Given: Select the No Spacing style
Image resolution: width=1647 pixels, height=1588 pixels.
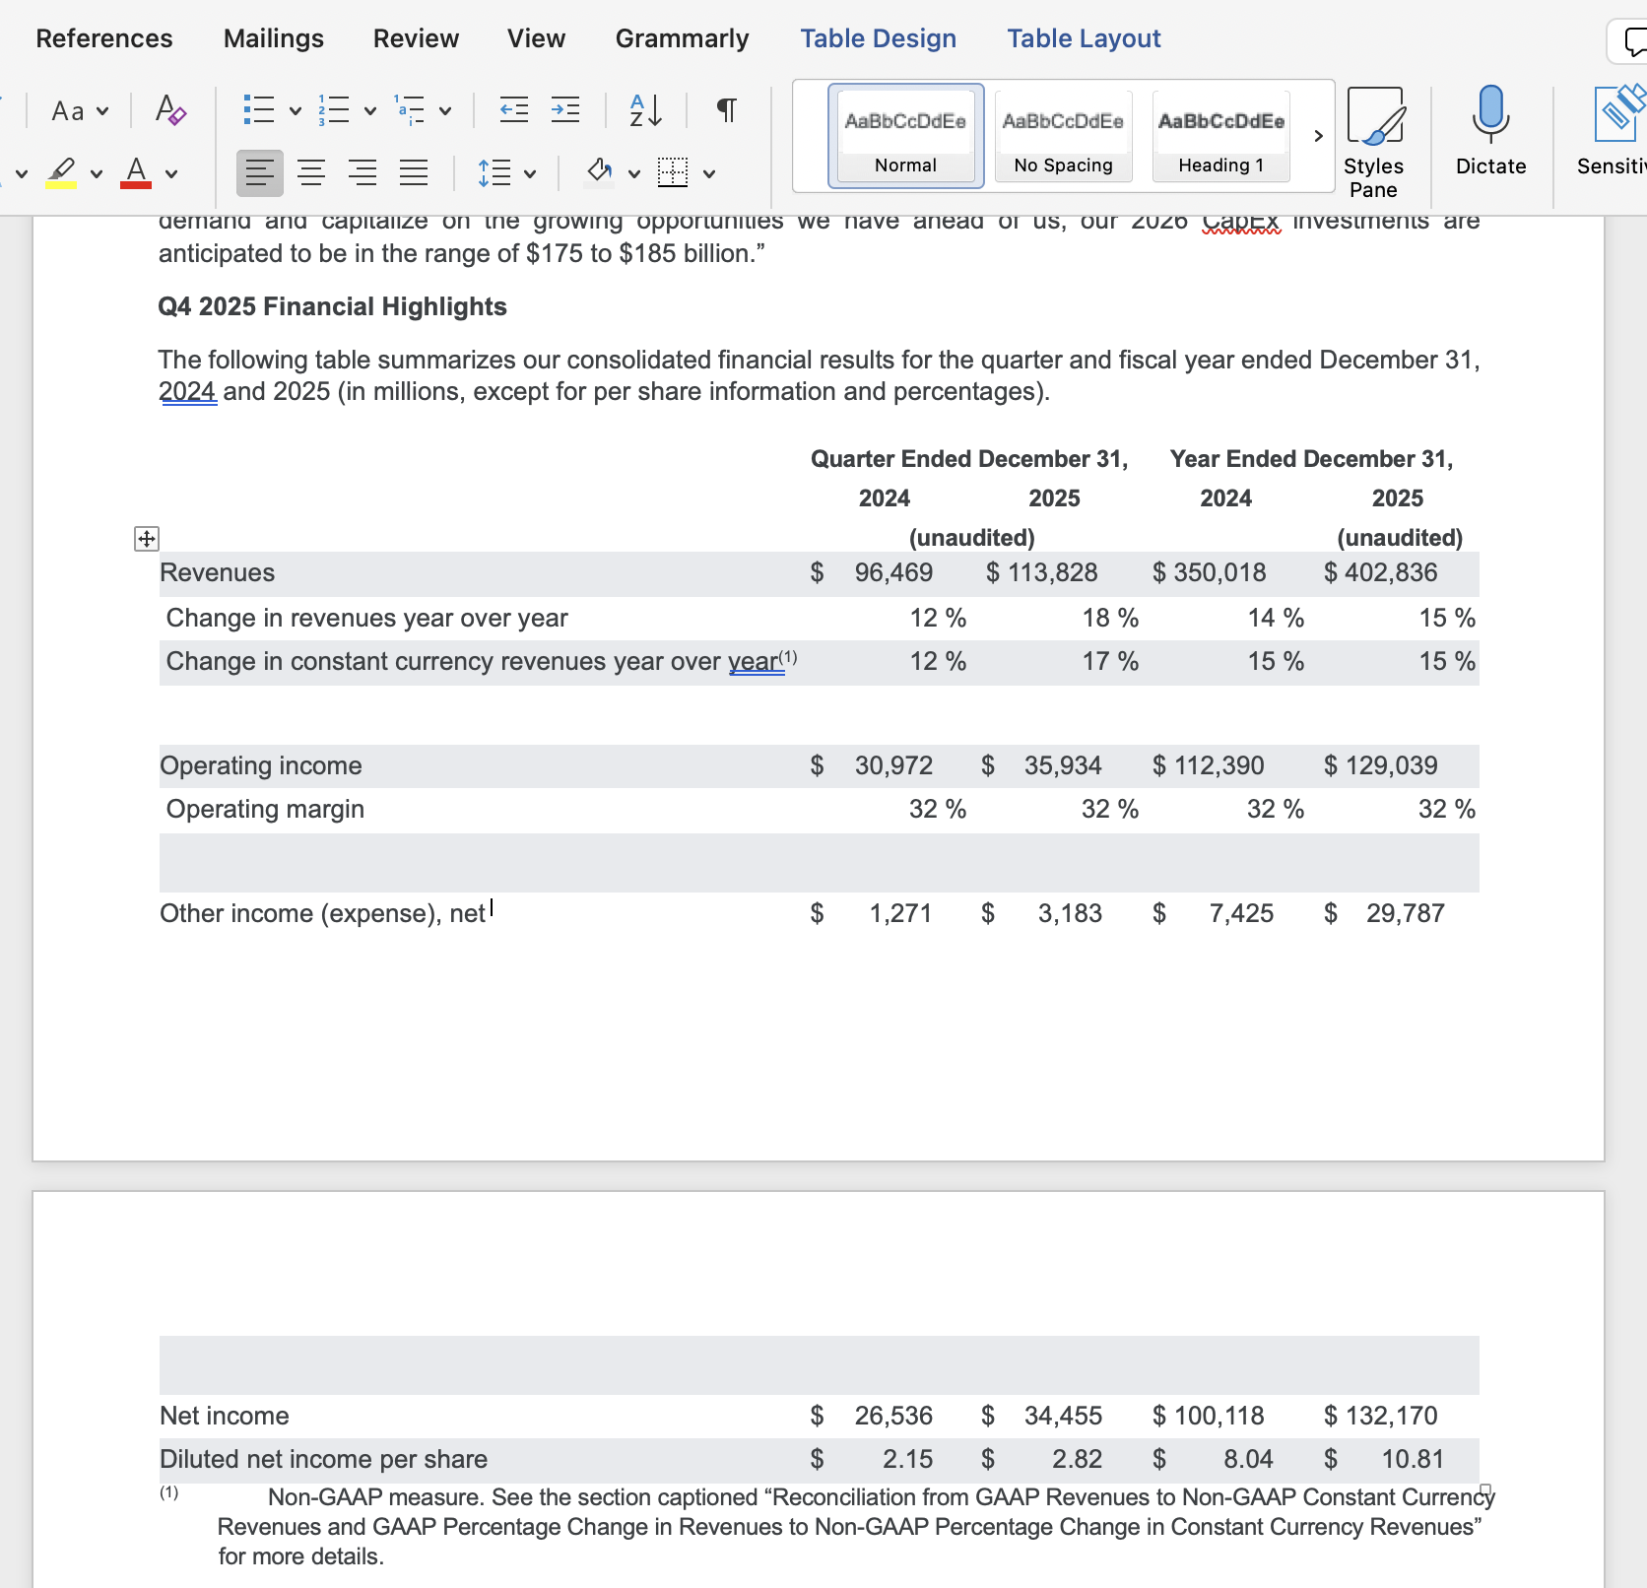Looking at the screenshot, I should (x=1064, y=136).
